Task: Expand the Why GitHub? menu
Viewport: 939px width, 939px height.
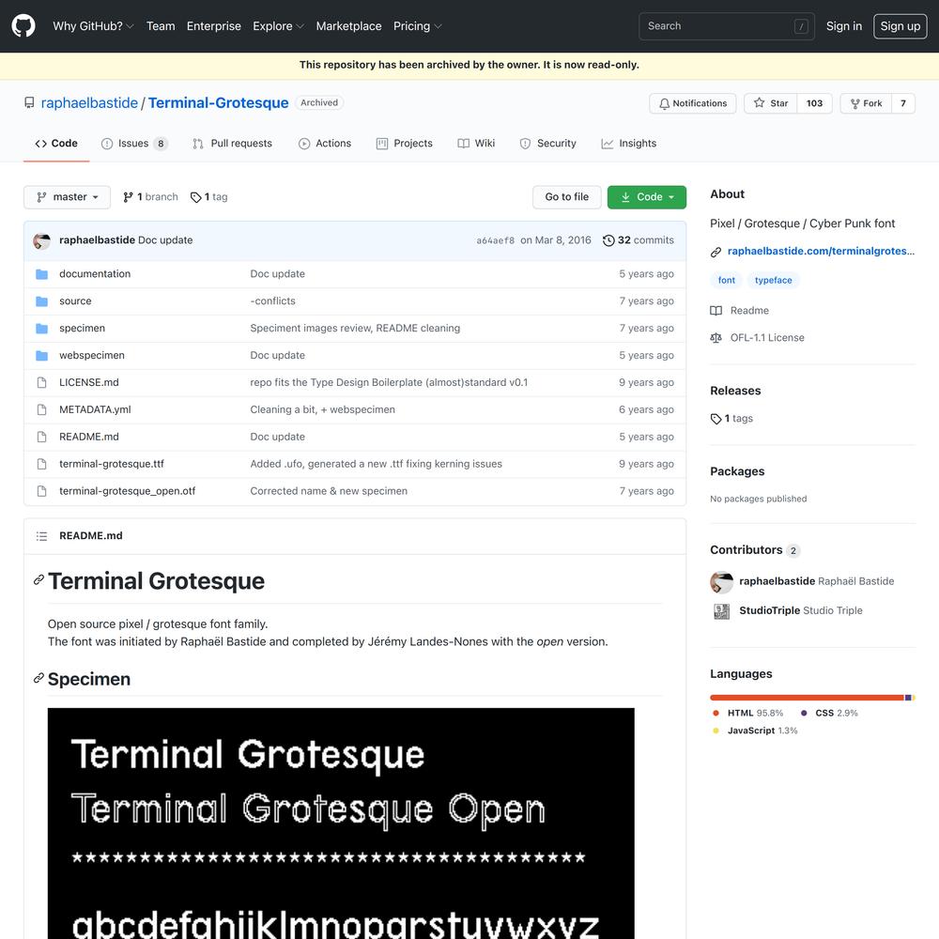Action: 93,26
